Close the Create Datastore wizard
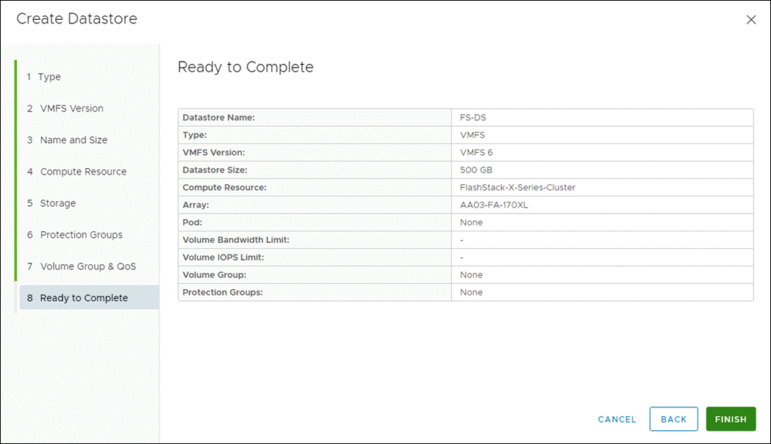771x444 pixels. point(751,20)
